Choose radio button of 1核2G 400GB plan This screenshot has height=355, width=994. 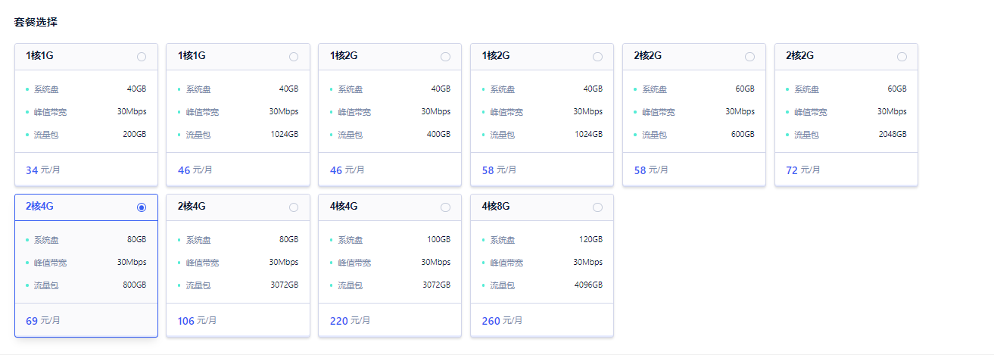point(445,57)
